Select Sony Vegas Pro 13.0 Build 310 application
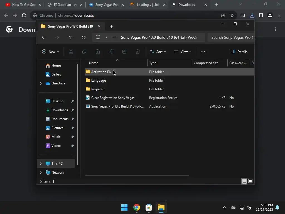Viewport: 285px width, 214px height. coord(169,106)
